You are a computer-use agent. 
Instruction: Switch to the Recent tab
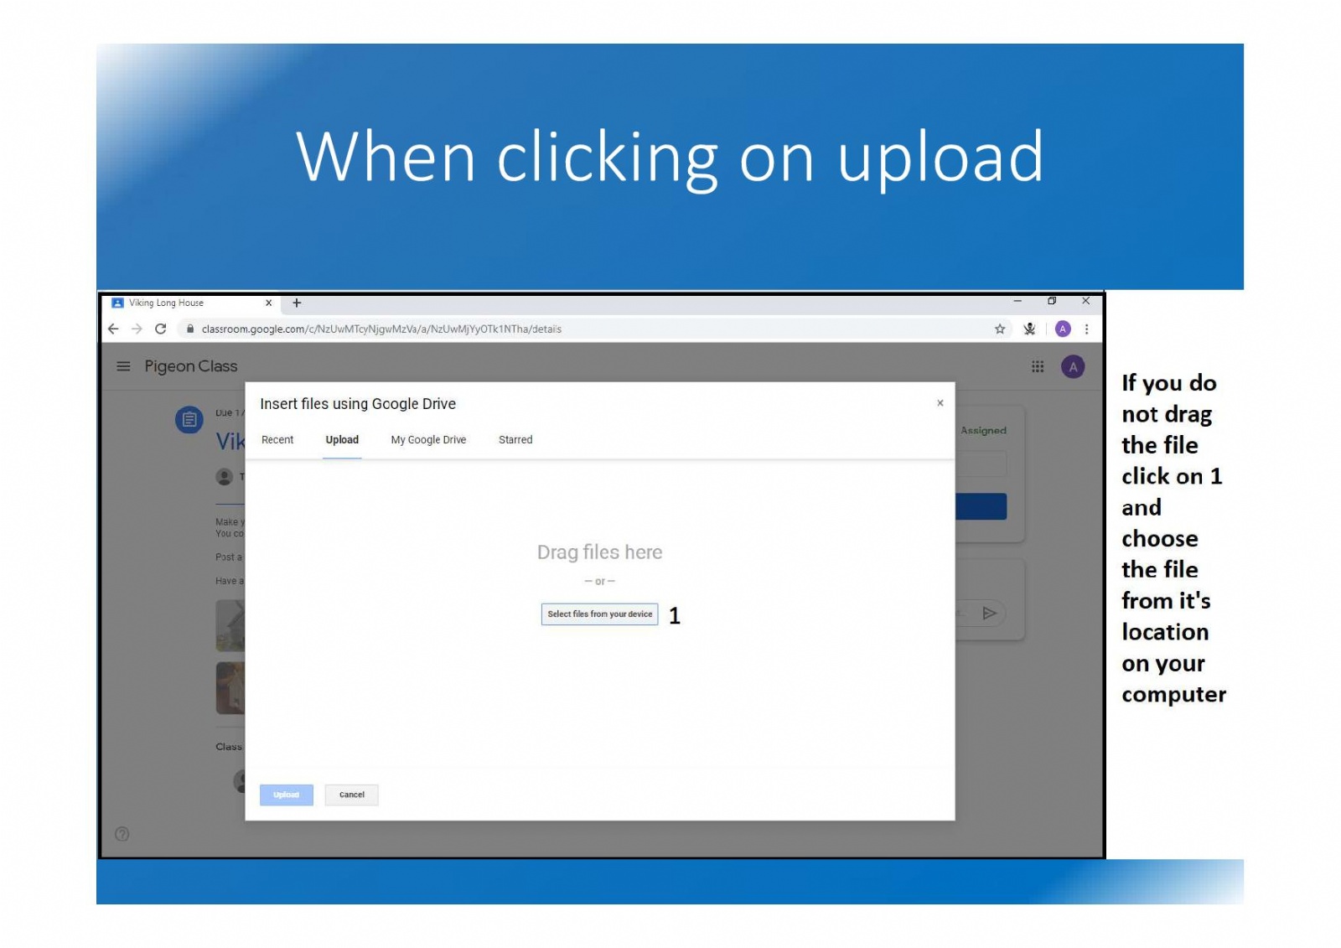[277, 439]
